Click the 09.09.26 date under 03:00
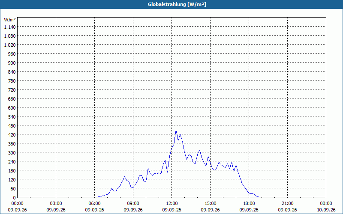Viewport: 343px width, 214px height. click(x=56, y=210)
